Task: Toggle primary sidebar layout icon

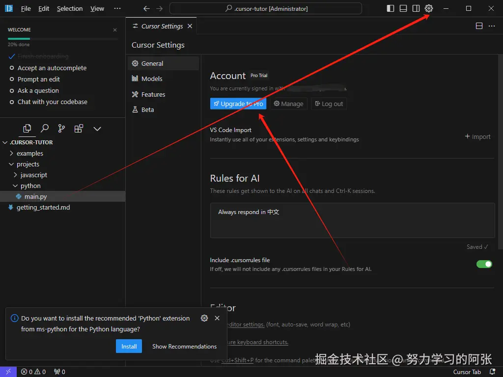Action: (x=391, y=8)
